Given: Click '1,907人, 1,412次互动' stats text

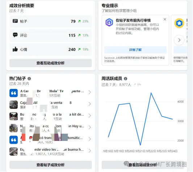Looking at the screenshot, I should pyautogui.click(x=50, y=154).
